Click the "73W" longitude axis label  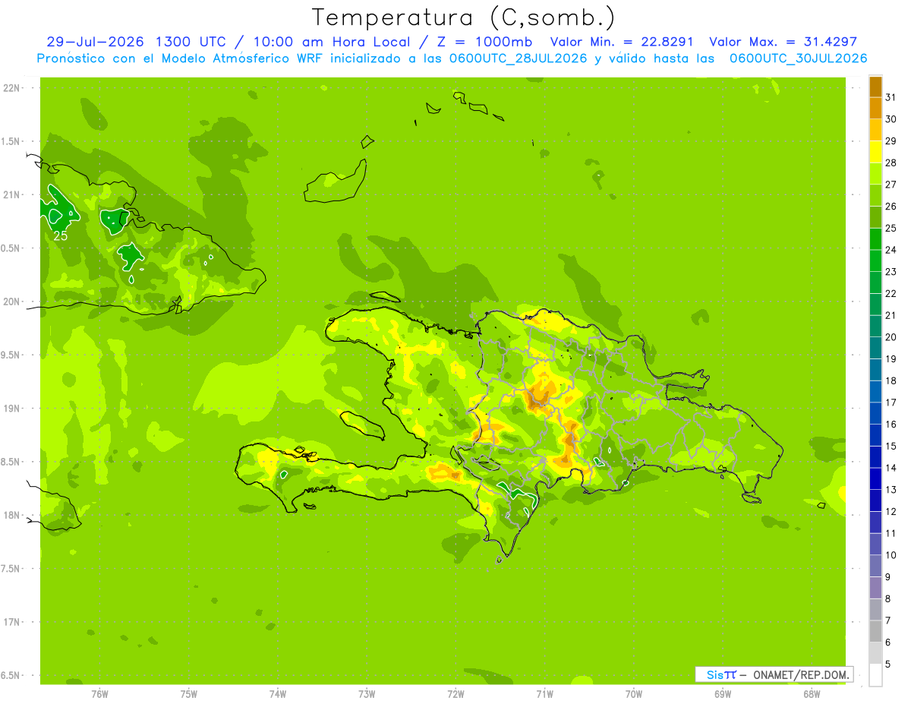click(x=367, y=694)
